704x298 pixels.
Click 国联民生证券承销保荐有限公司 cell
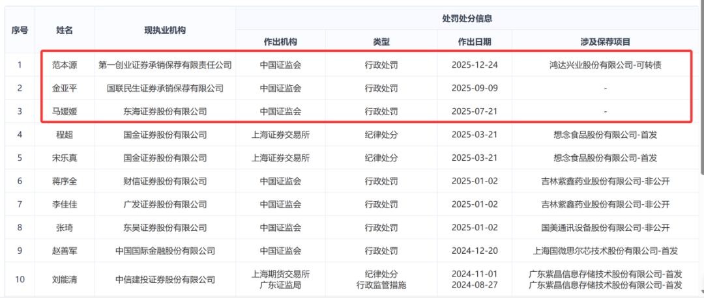[165, 88]
